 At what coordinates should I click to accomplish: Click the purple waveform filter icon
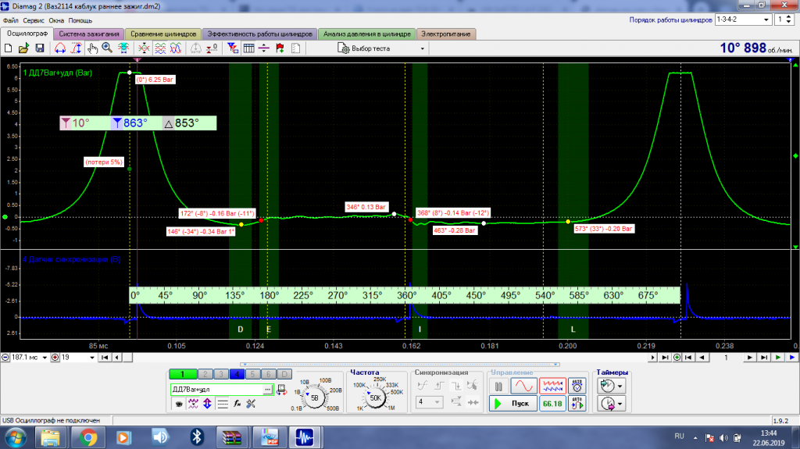click(x=193, y=404)
